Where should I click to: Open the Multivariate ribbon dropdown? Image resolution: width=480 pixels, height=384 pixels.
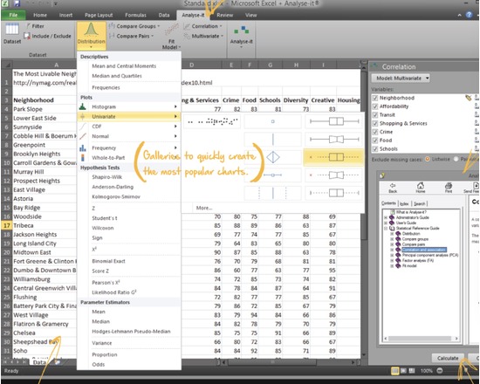coord(203,36)
